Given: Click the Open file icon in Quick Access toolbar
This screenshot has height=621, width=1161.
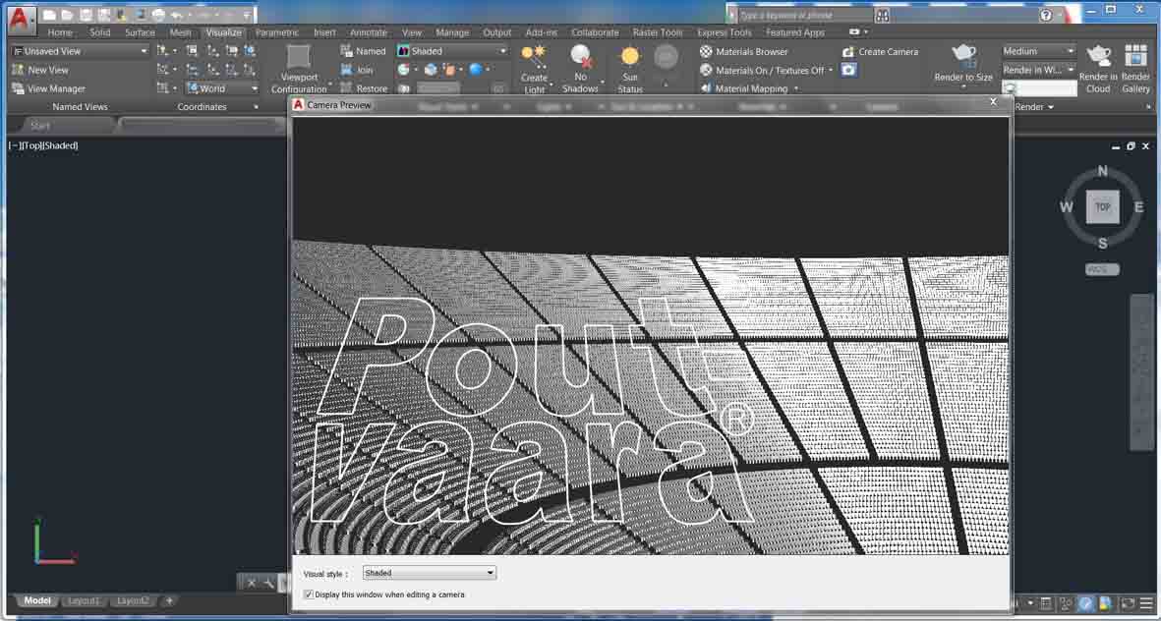Looking at the screenshot, I should [68, 15].
